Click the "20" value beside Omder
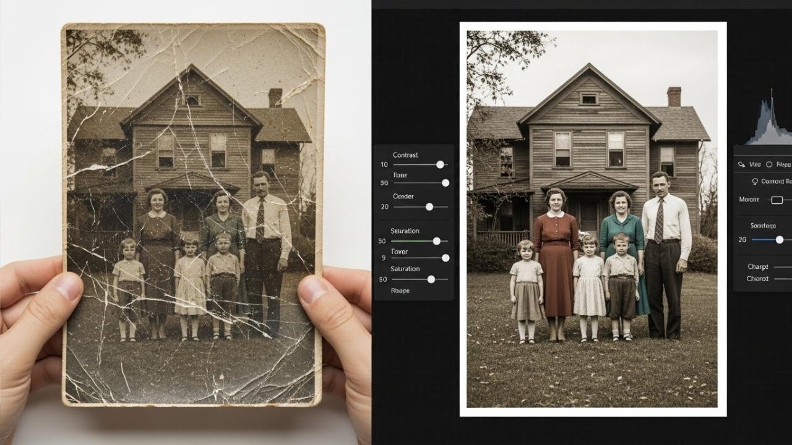This screenshot has width=792, height=445. click(x=384, y=207)
